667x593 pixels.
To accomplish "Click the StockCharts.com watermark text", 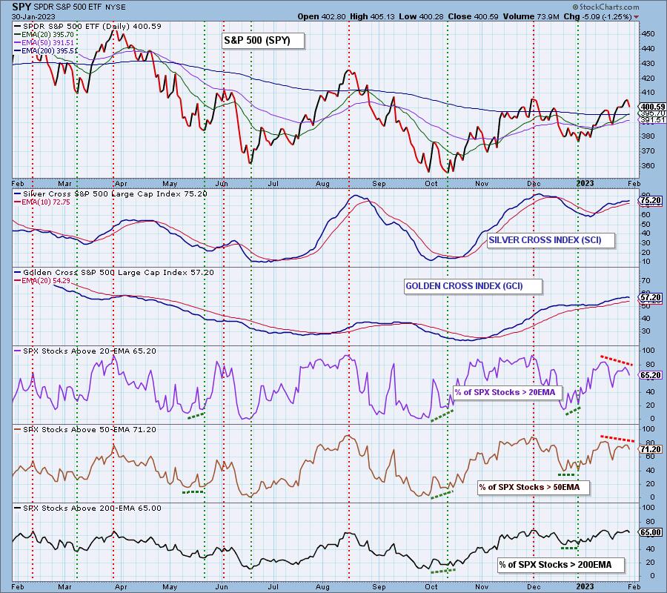I will point(605,7).
